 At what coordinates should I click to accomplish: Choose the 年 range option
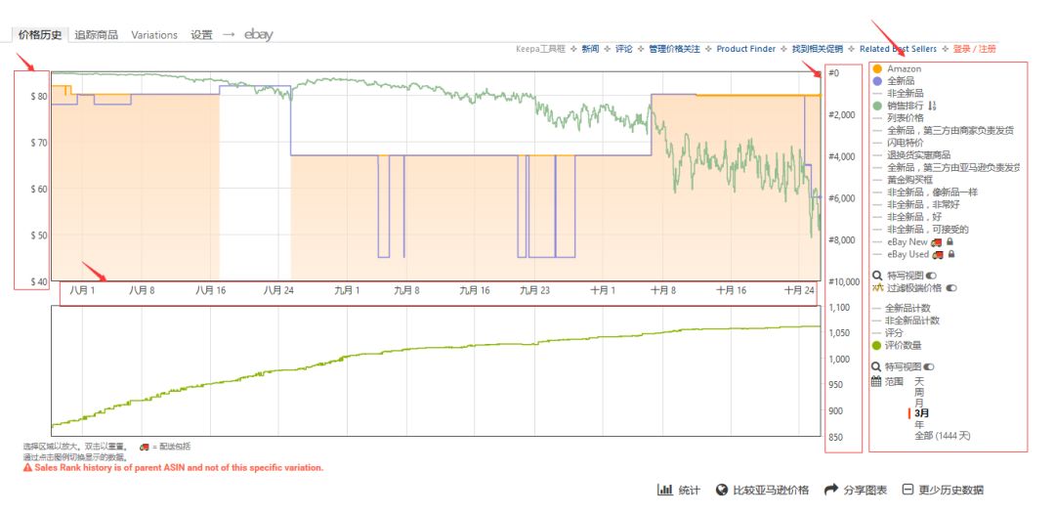[x=919, y=424]
